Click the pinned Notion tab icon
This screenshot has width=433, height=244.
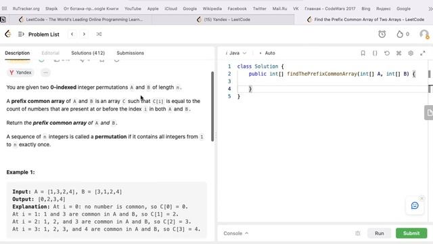tap(3, 20)
